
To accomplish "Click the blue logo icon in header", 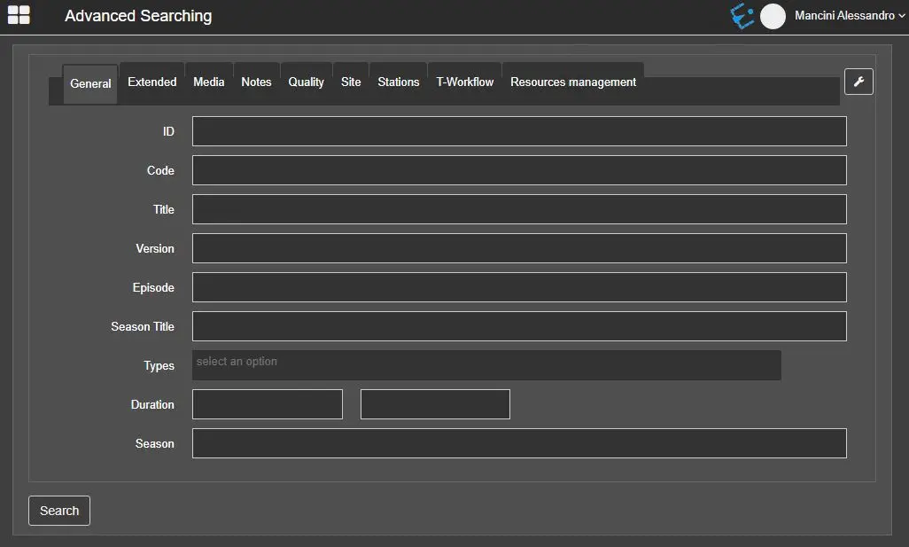I will (x=742, y=16).
